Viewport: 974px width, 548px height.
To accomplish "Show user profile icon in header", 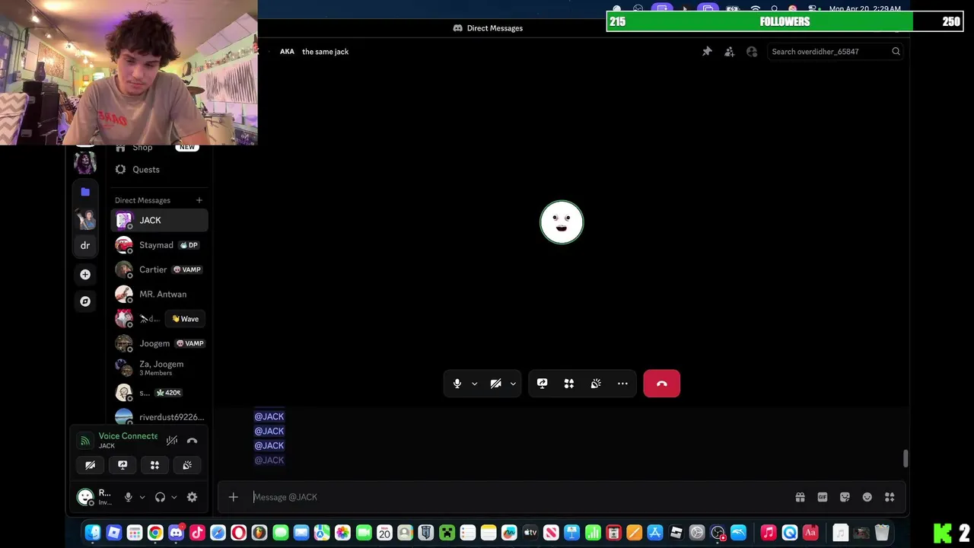I will coord(752,52).
